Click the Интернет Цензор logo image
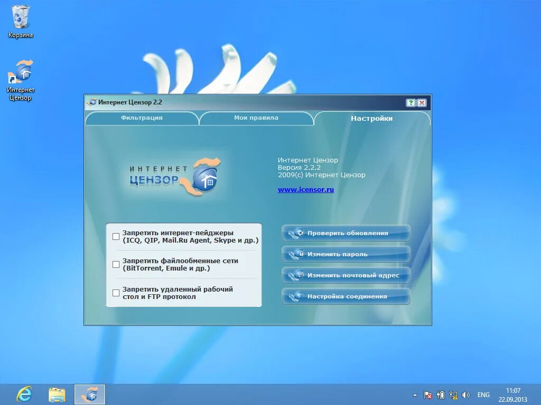The height and width of the screenshot is (405, 541). click(x=174, y=177)
